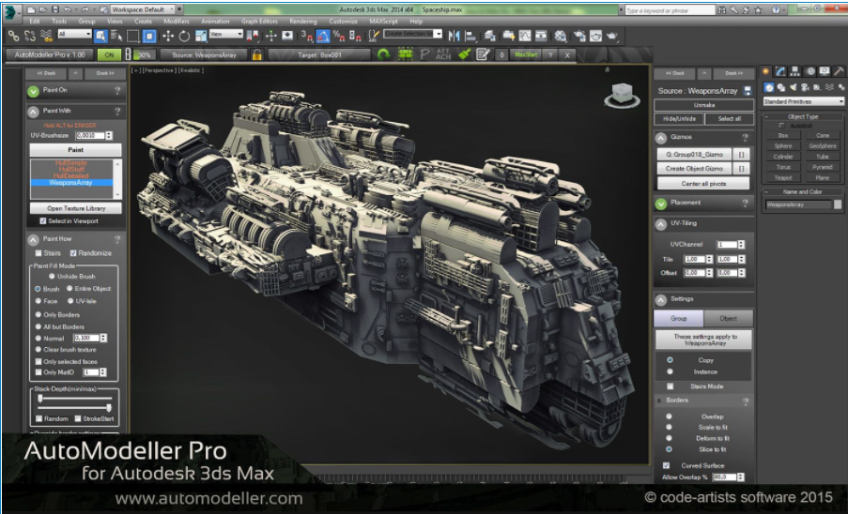
Task: Open the selection filter All dropdown
Action: [74, 34]
